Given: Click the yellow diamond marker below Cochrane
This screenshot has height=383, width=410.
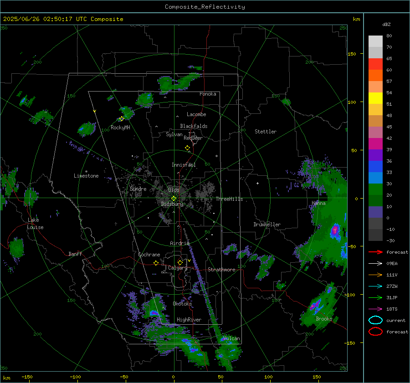Looking at the screenshot, I should point(156,263).
